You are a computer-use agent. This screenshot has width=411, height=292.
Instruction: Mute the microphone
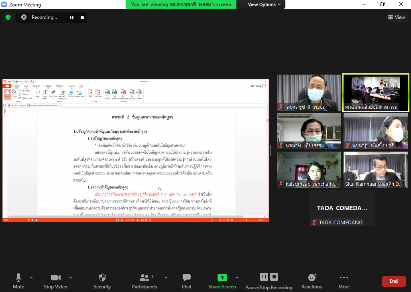tap(18, 281)
